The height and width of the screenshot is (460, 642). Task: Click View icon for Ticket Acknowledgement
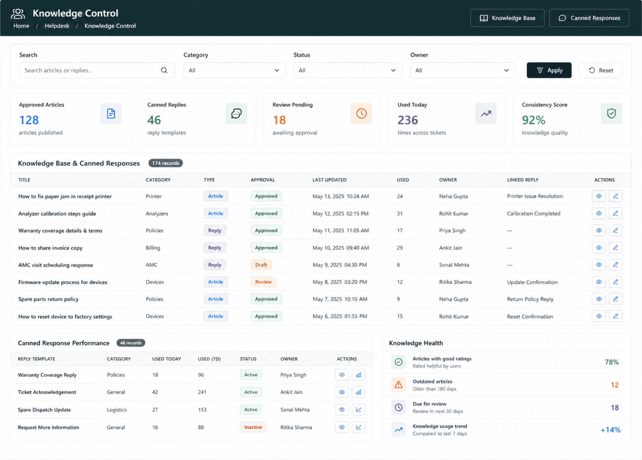coord(341,392)
